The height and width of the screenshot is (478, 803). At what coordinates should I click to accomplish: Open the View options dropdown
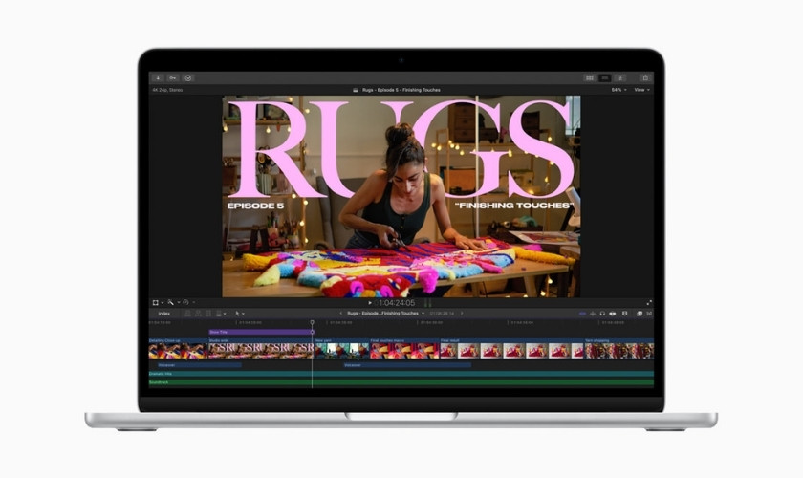point(641,90)
